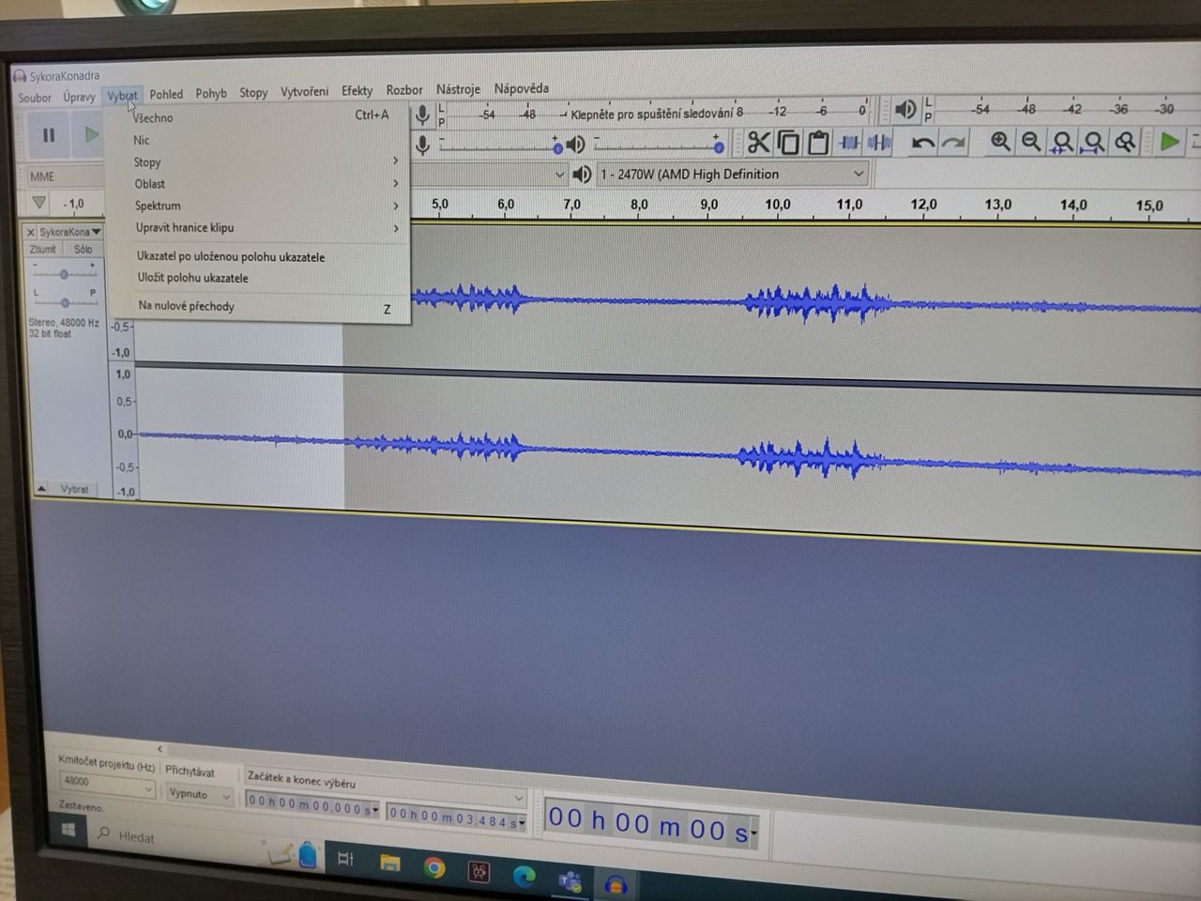Click the recording volume slider

(499, 147)
